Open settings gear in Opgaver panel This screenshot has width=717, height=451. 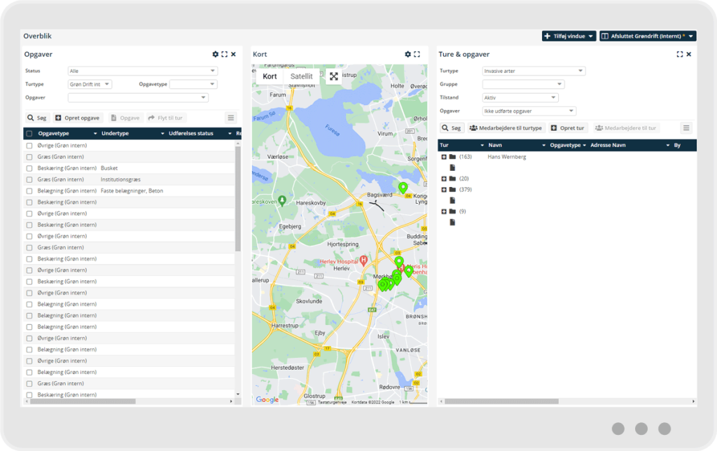[216, 54]
